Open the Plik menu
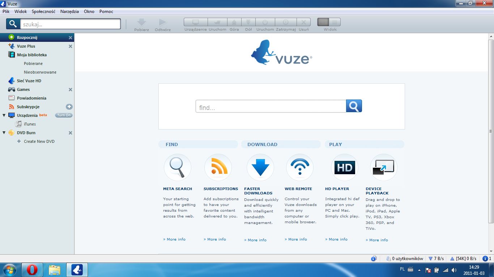This screenshot has width=494, height=277. (6, 12)
